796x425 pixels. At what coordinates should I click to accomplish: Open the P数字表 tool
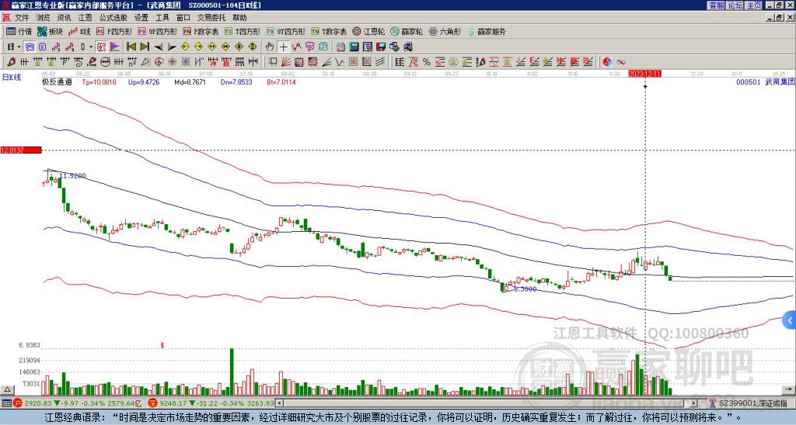click(201, 31)
